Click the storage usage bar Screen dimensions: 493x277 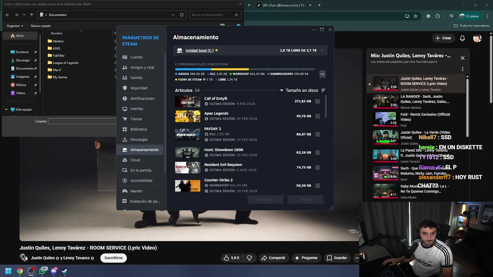(x=245, y=69)
